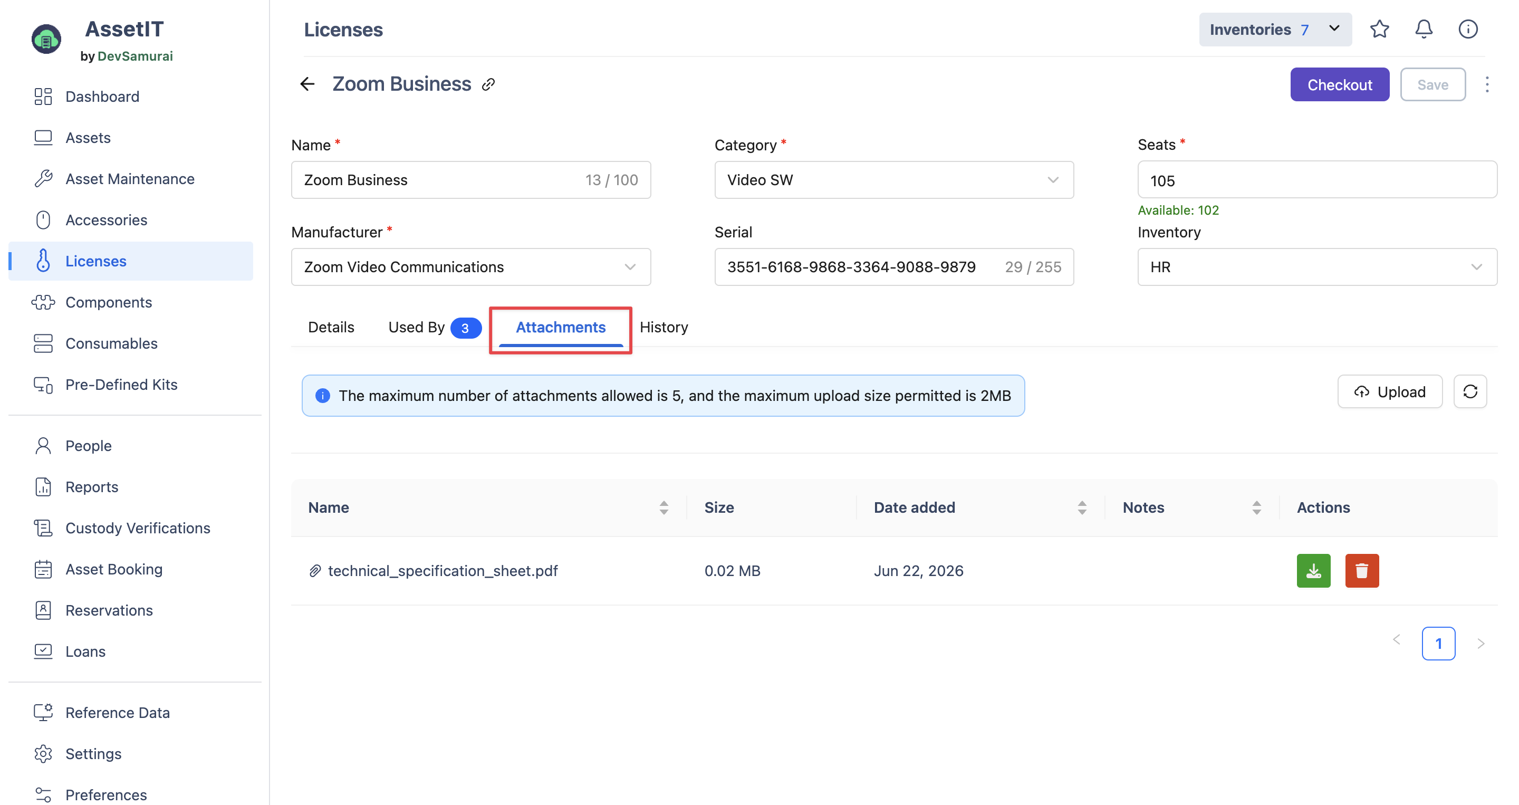Click the Consumables icon
Image resolution: width=1519 pixels, height=805 pixels.
[x=43, y=343]
